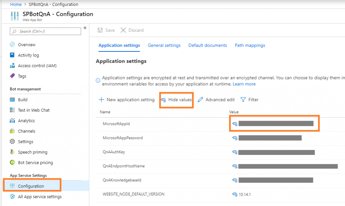Click the Speech priming icon
The image size is (345, 206).
tap(12, 152)
